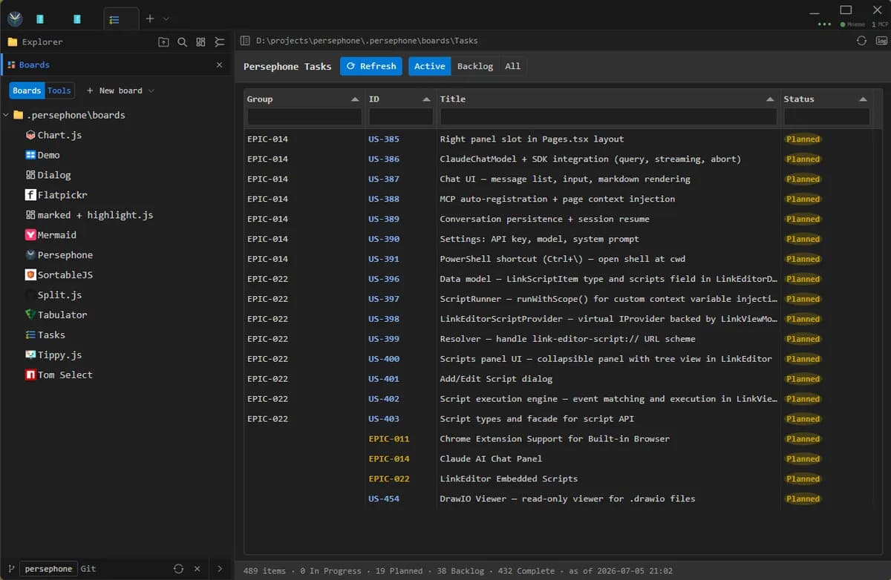Switch filter to All tasks
This screenshot has width=891, height=580.
[513, 66]
